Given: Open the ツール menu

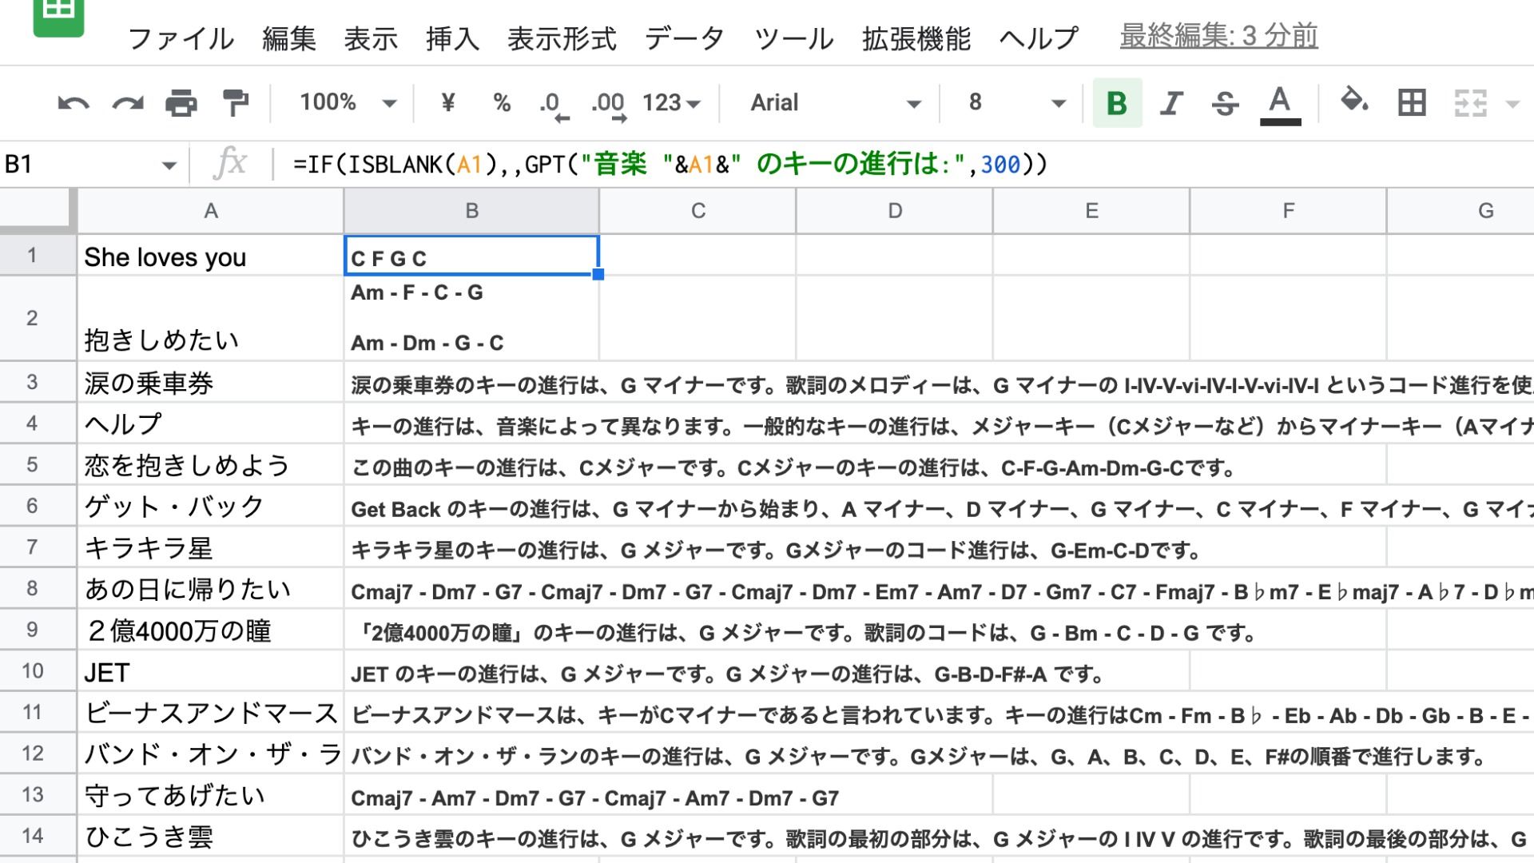Looking at the screenshot, I should 793,38.
